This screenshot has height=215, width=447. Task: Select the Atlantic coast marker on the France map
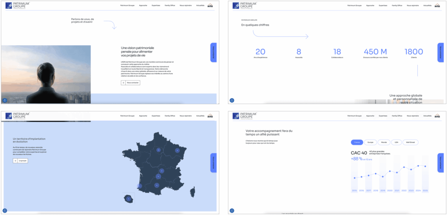[139, 186]
